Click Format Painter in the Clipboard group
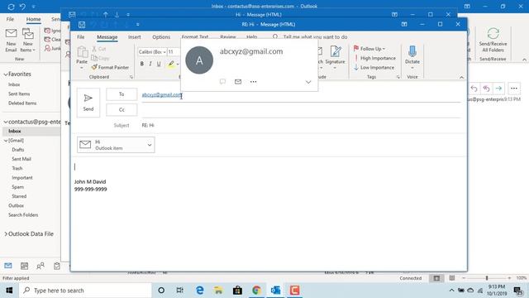Image resolution: width=529 pixels, height=298 pixels. [x=110, y=67]
